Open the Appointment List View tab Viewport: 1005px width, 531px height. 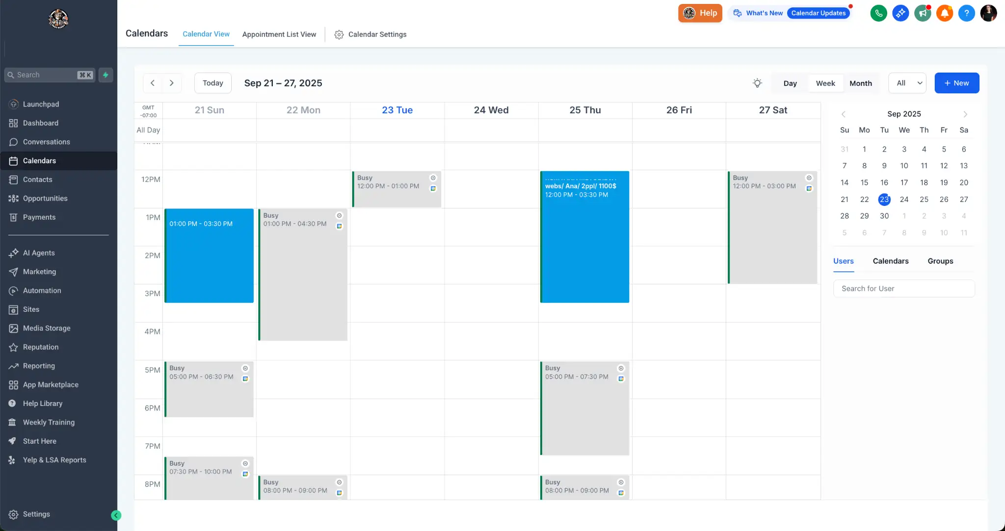point(279,34)
